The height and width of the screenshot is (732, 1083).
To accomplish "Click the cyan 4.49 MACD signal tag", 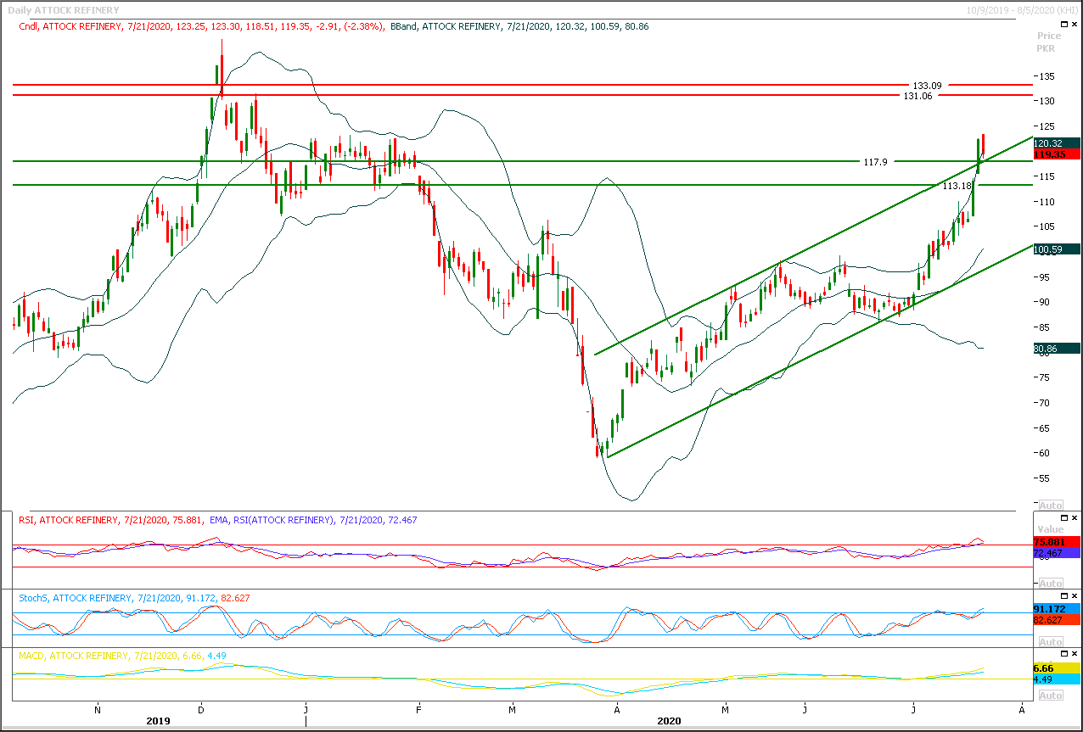I will tap(1057, 679).
